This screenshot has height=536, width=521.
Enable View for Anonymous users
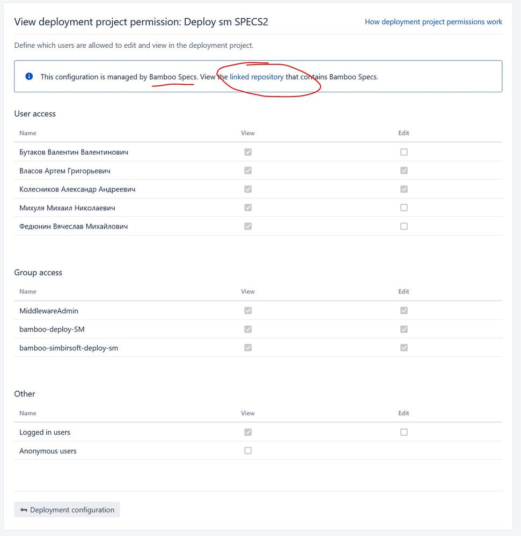[248, 451]
